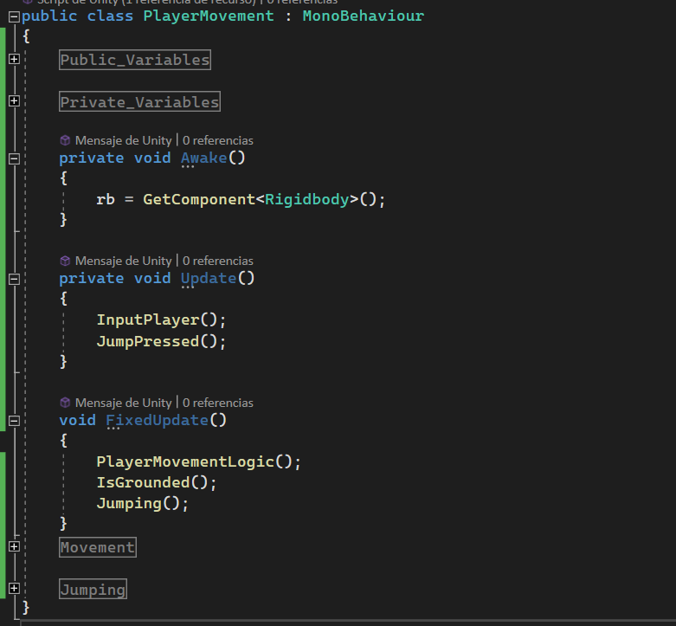
Task: Open '0 referencias' CodeLens above Awake
Action: click(218, 140)
